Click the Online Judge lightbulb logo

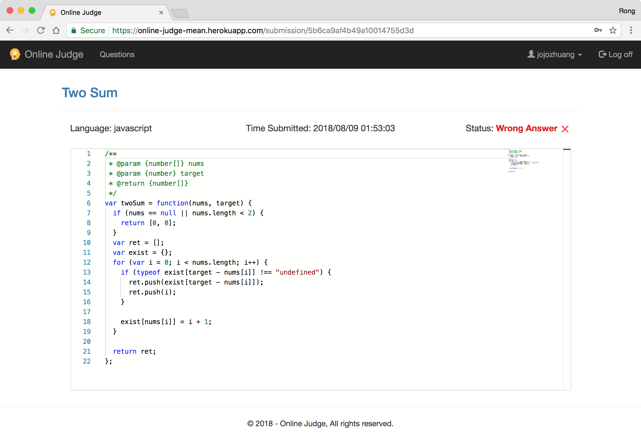pyautogui.click(x=15, y=54)
